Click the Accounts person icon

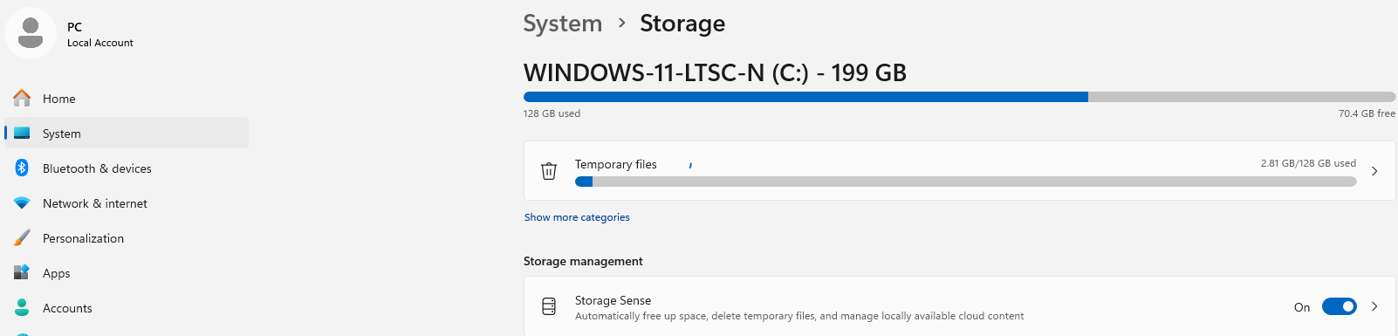coord(22,308)
